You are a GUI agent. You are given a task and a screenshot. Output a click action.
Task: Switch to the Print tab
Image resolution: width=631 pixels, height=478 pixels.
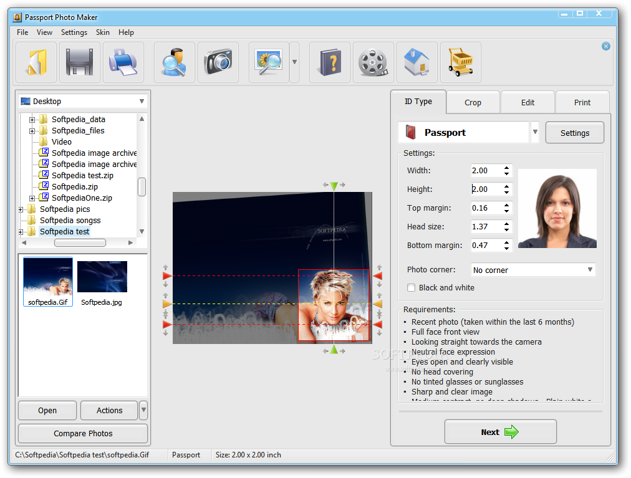(x=582, y=103)
